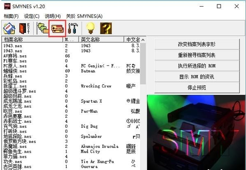The width and height of the screenshot is (246, 170).
Task: Click the FC Genjin English name cell
Action: coord(100,66)
